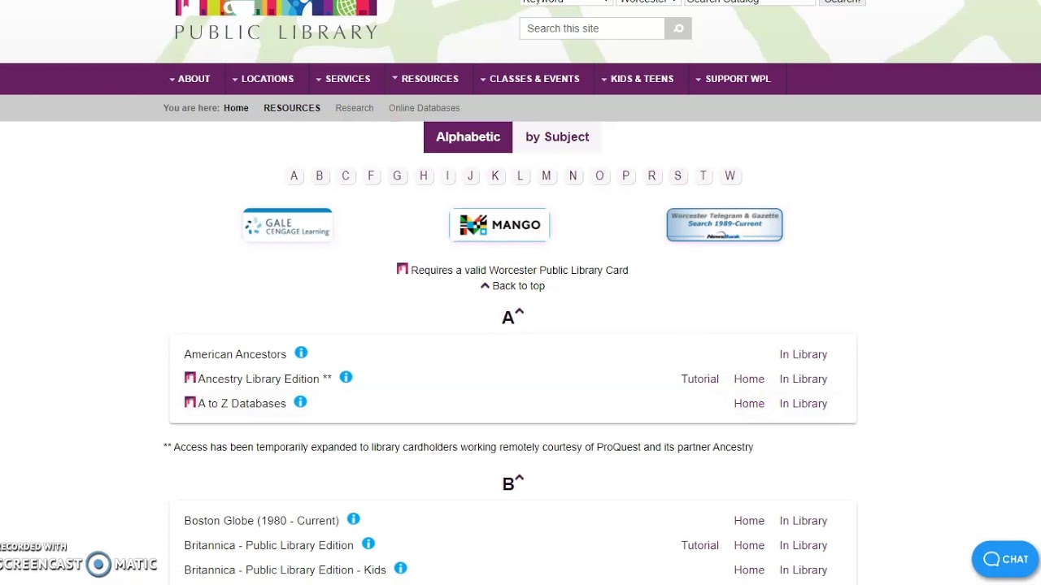The image size is (1041, 585).
Task: Open In Library link for Britannica - Kids
Action: [x=804, y=570]
